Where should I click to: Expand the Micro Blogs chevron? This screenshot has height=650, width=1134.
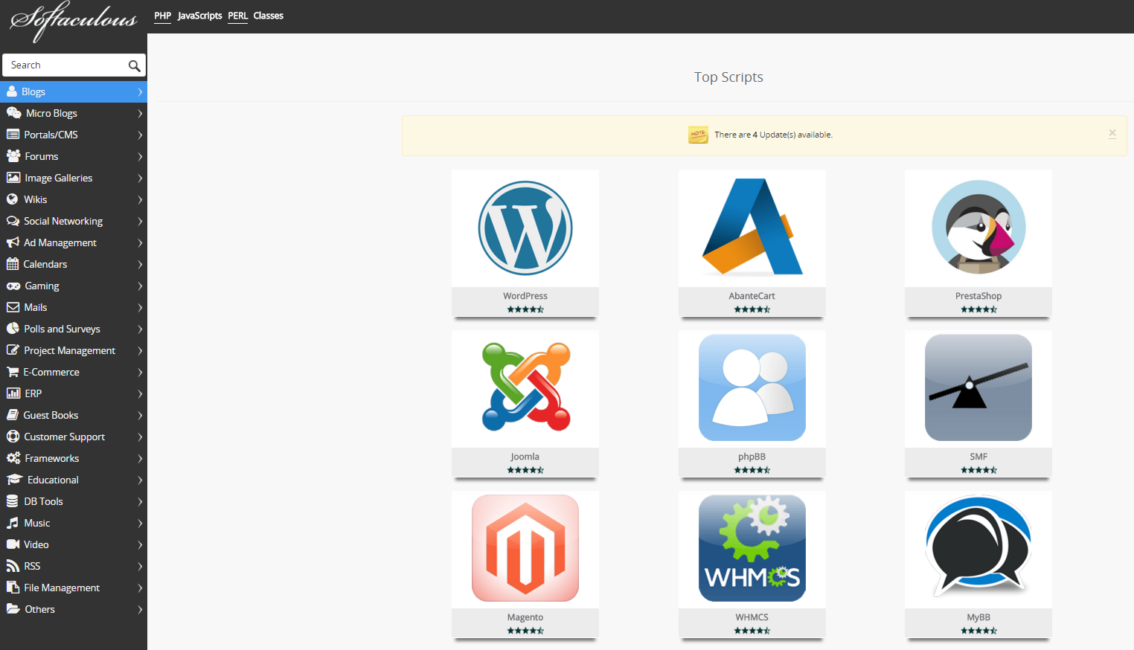tap(140, 113)
